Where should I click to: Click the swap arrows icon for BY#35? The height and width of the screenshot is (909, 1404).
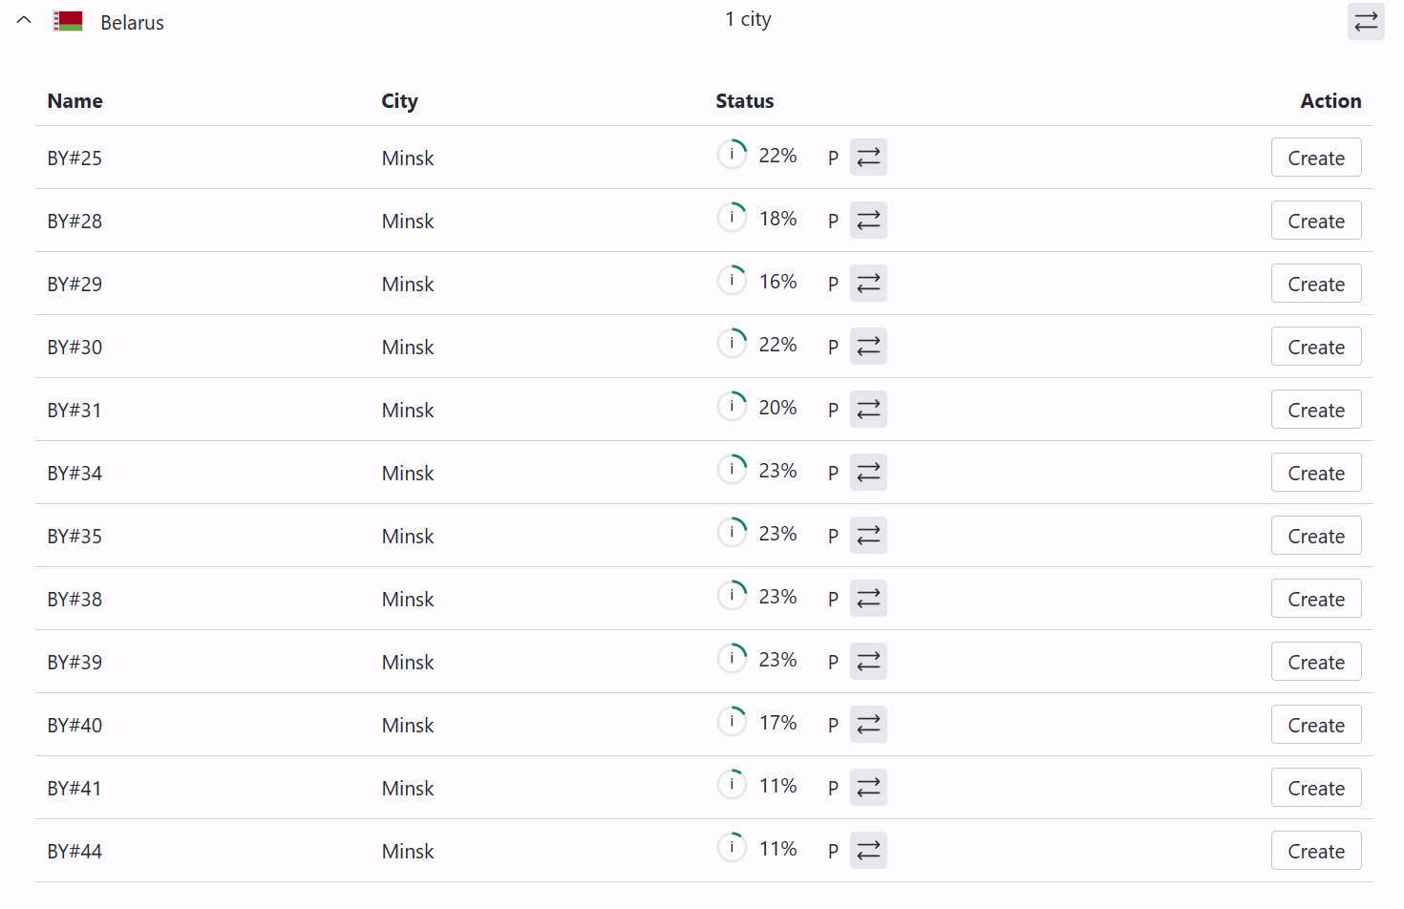pos(868,536)
